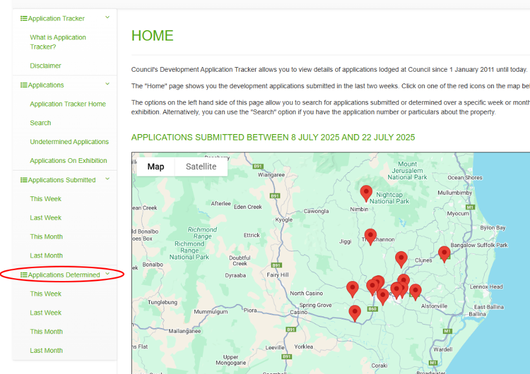Switch the map to Satellite view
The width and height of the screenshot is (530, 374).
point(201,167)
